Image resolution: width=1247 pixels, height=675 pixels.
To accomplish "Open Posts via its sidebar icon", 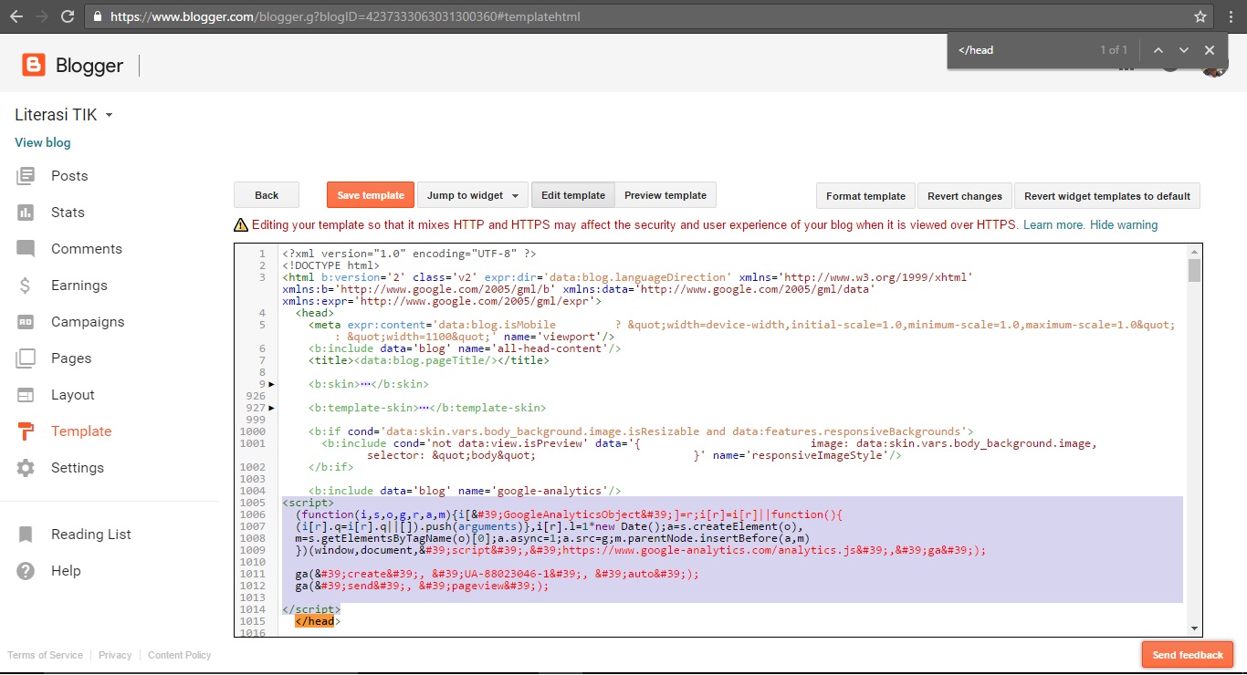I will tap(26, 176).
